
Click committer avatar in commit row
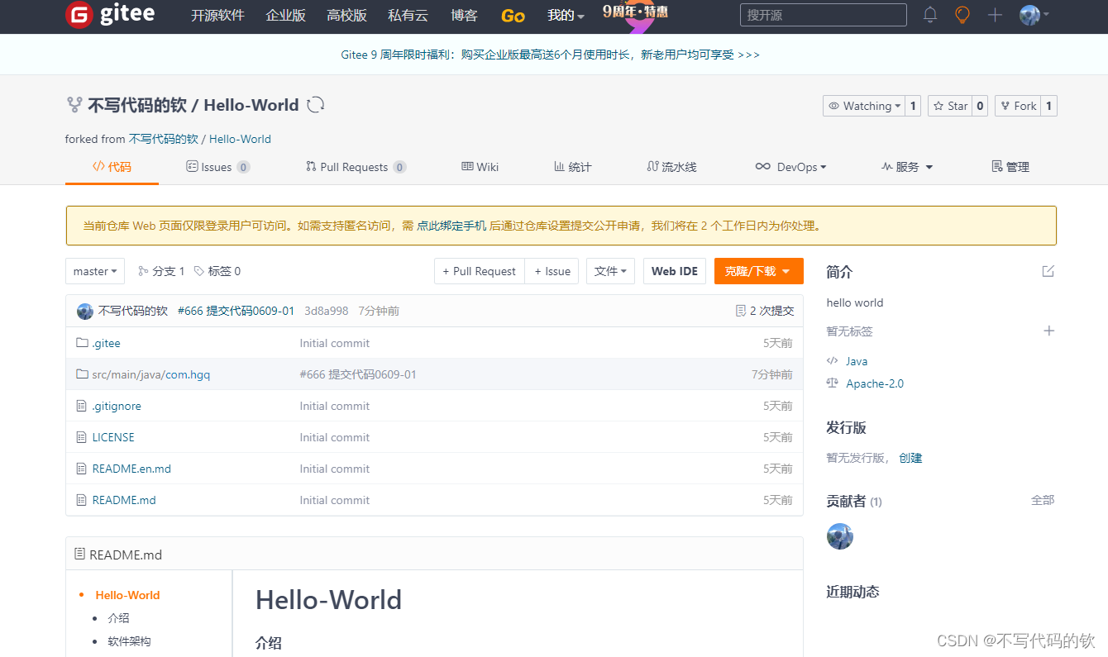(85, 311)
